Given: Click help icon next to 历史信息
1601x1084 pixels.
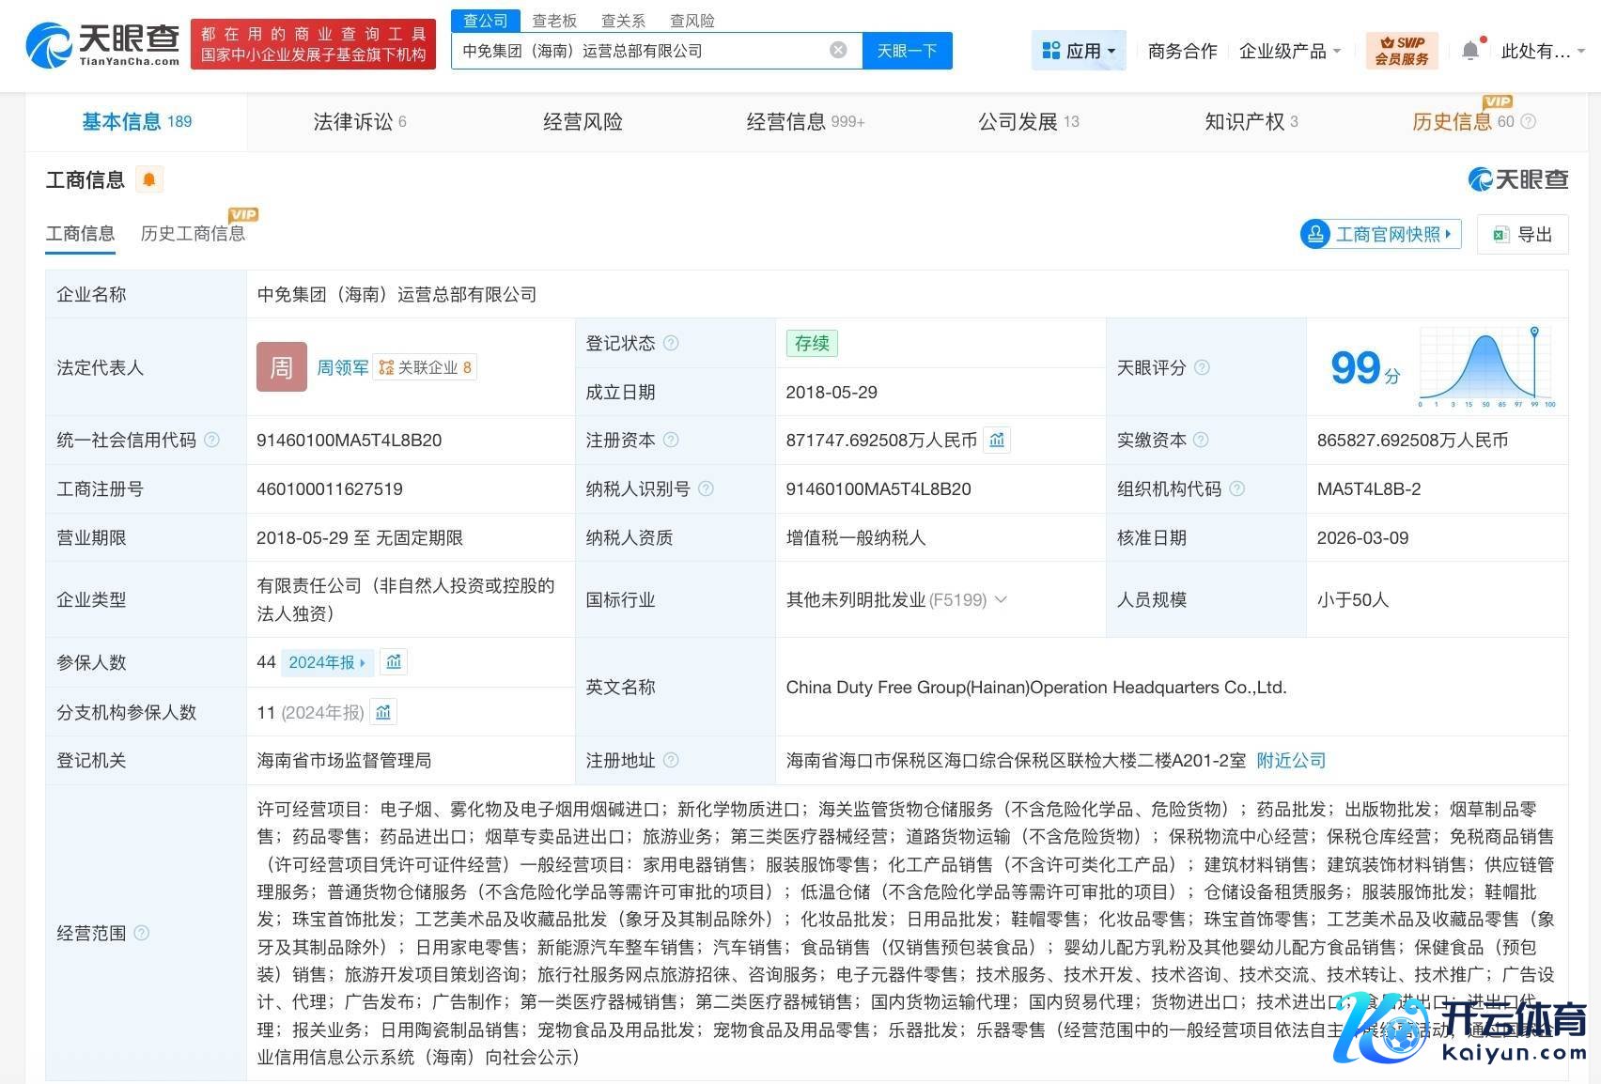Looking at the screenshot, I should pyautogui.click(x=1529, y=121).
